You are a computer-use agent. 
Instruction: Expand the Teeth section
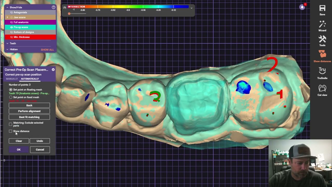tap(7, 43)
